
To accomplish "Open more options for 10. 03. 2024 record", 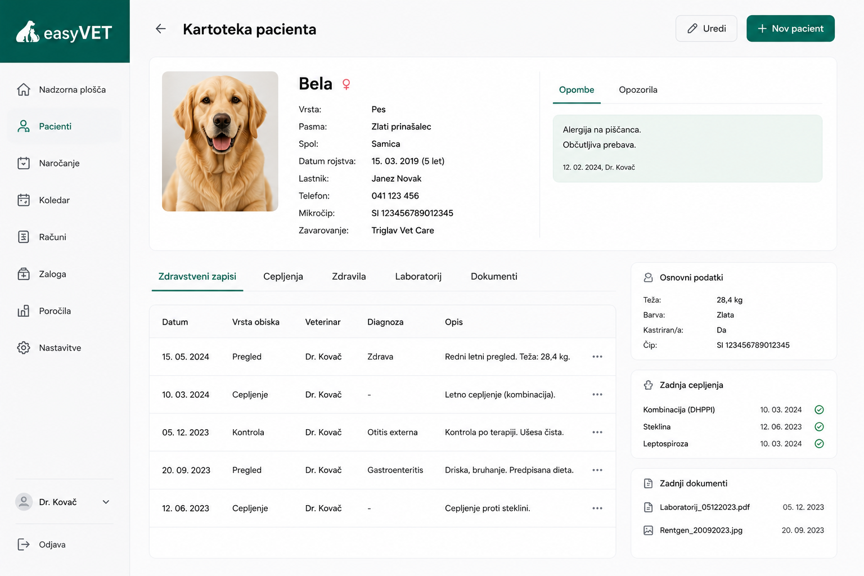I will tap(597, 394).
